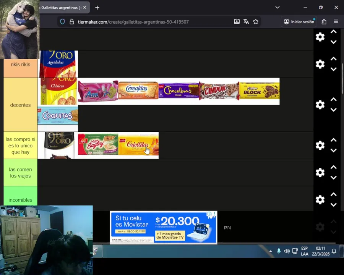Click the page vertical scrollbar
The width and height of the screenshot is (344, 275).
[342, 79]
